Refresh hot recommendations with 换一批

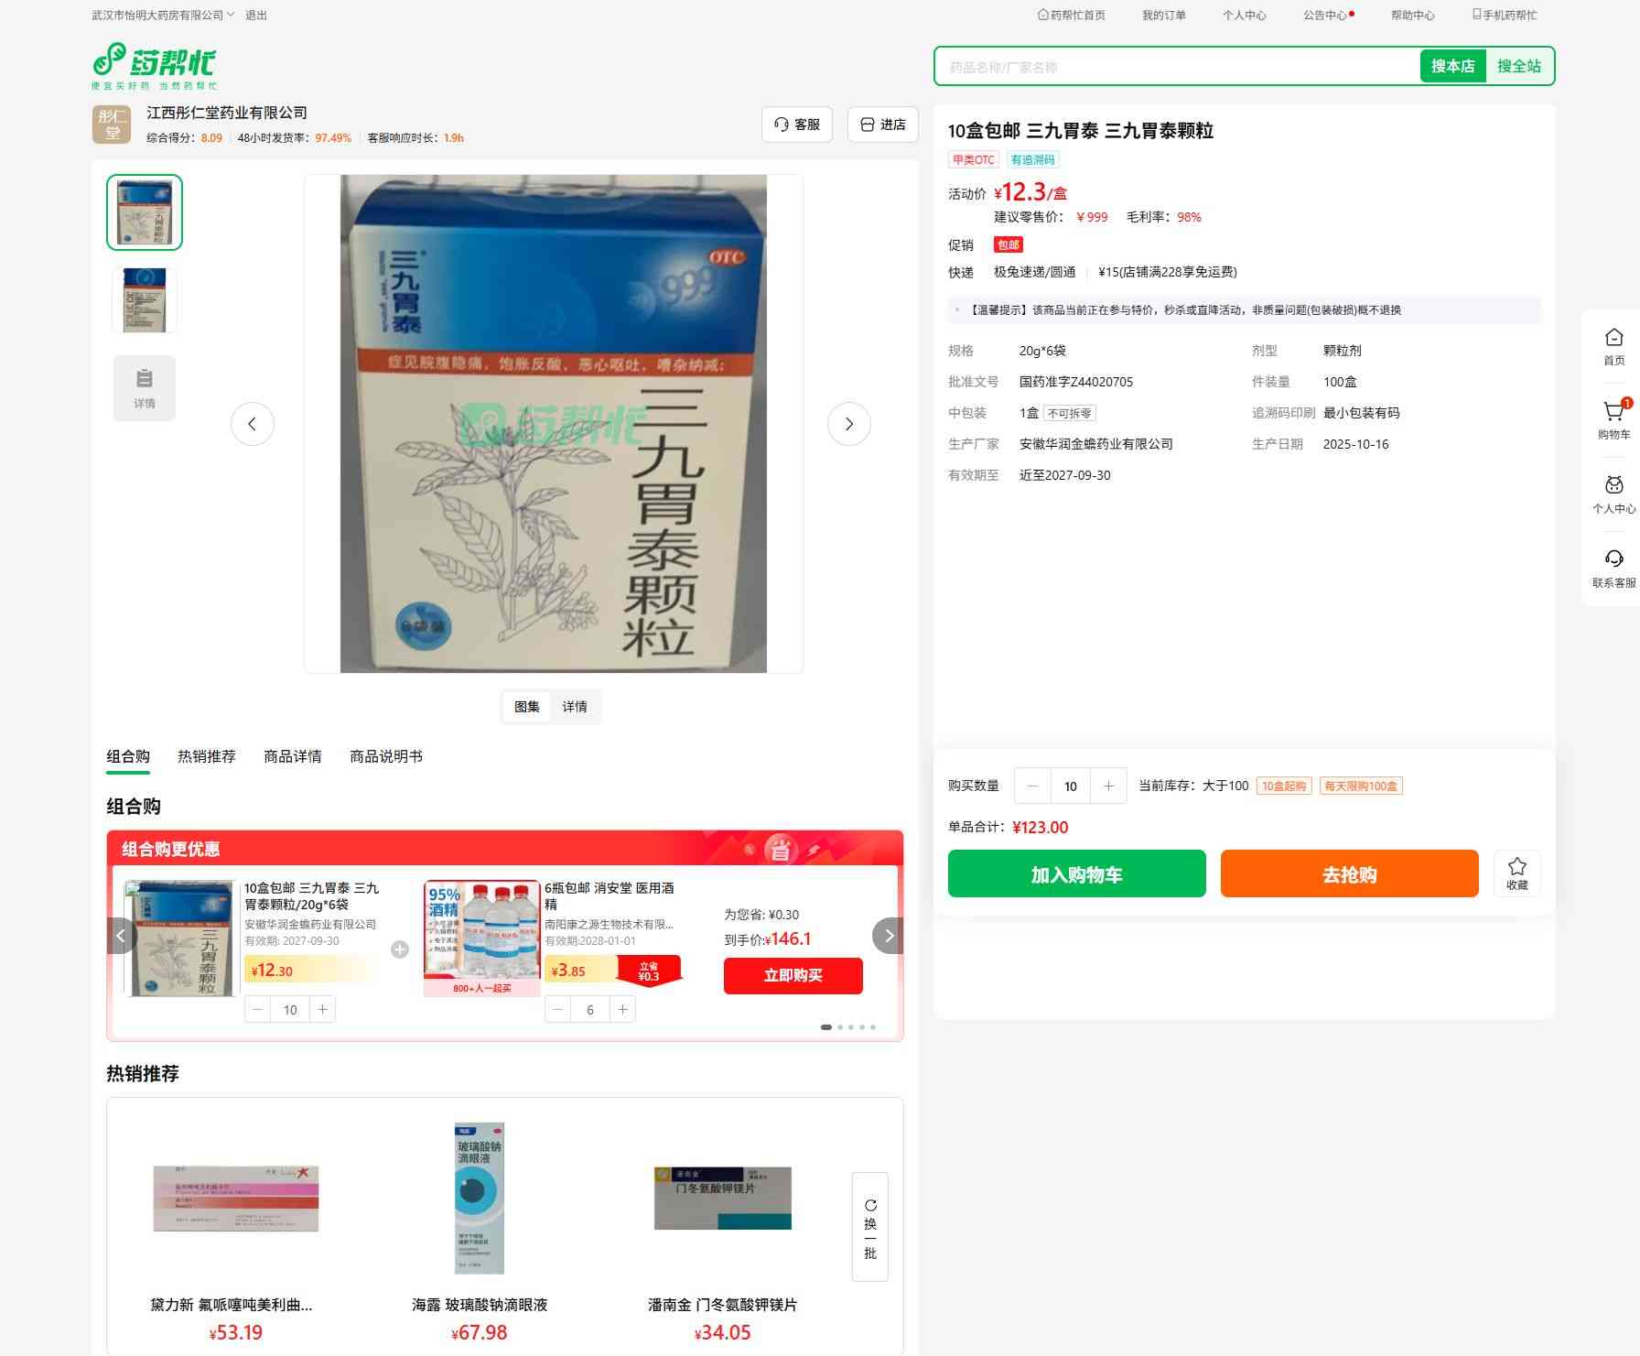[x=869, y=1227]
